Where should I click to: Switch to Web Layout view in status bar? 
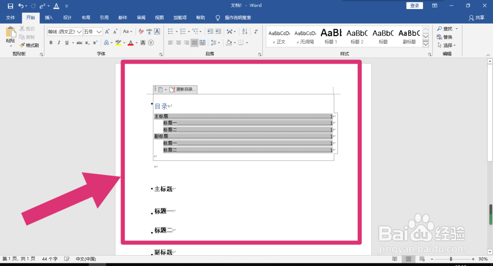[x=423, y=259]
